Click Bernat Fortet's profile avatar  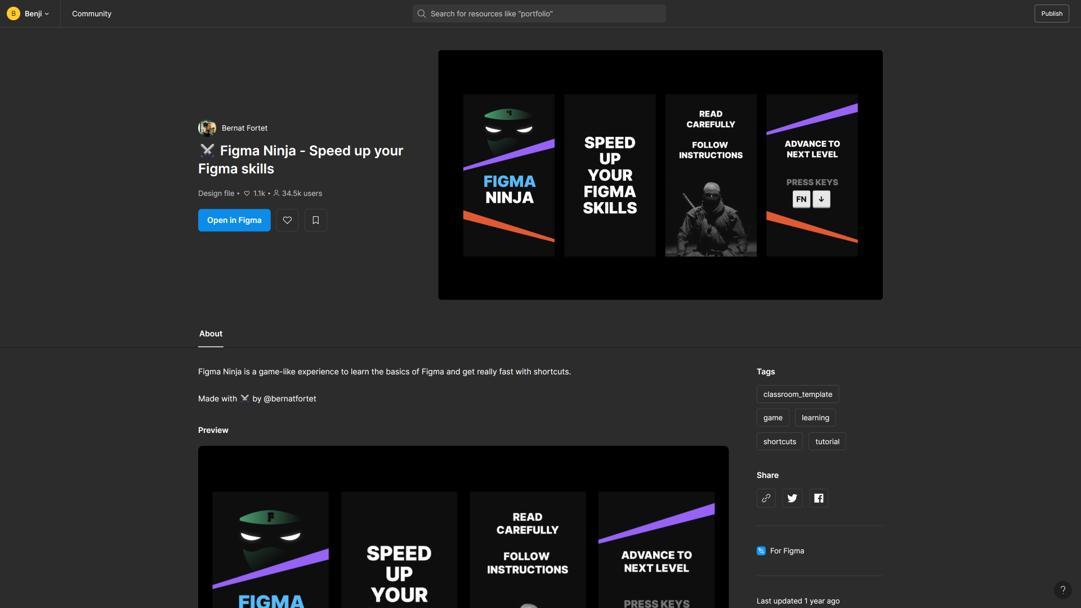click(x=207, y=128)
